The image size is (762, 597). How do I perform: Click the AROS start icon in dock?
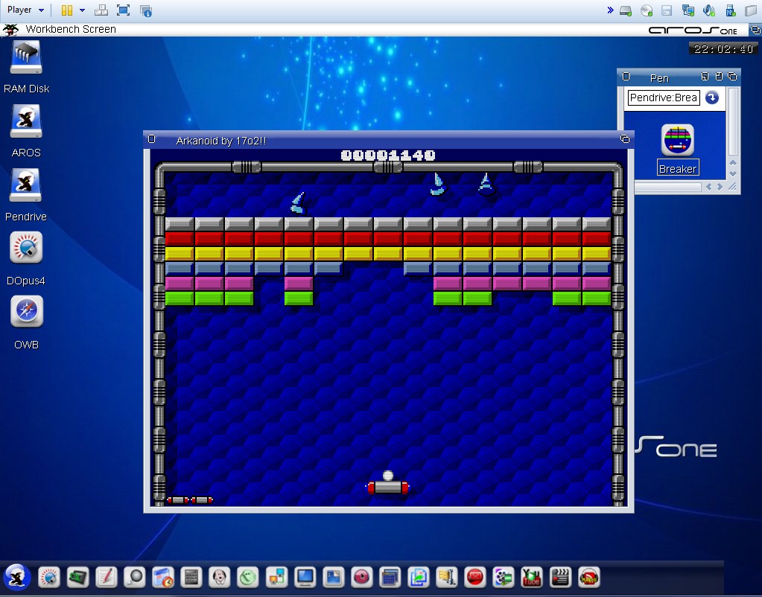click(16, 577)
